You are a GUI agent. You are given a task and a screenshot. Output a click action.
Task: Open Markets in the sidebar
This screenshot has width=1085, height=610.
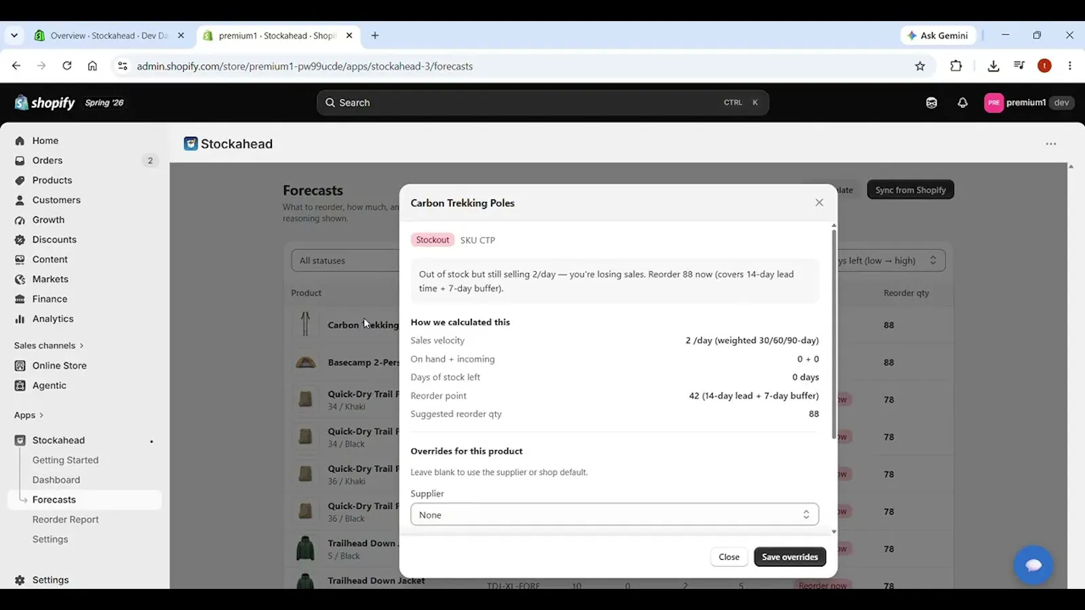click(50, 279)
